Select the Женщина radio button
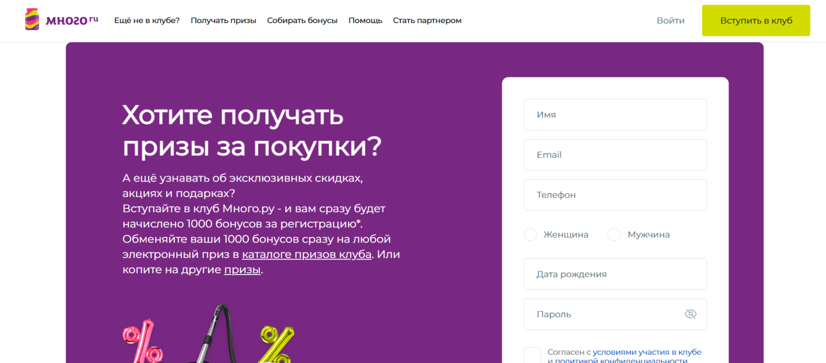 click(530, 235)
